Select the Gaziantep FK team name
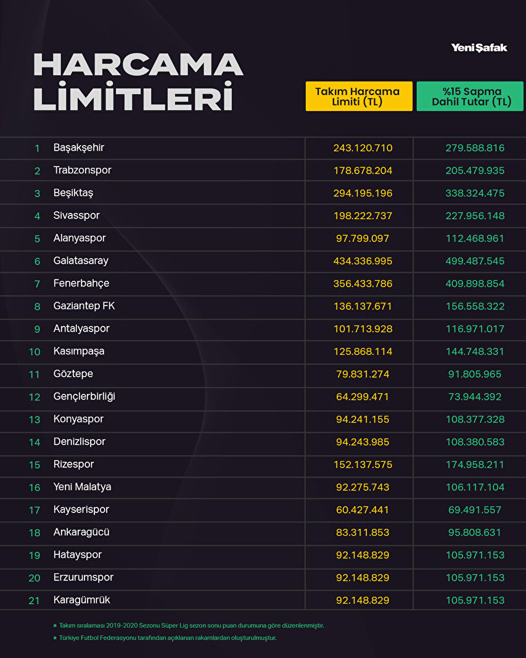Image resolution: width=526 pixels, height=658 pixels. pyautogui.click(x=84, y=306)
